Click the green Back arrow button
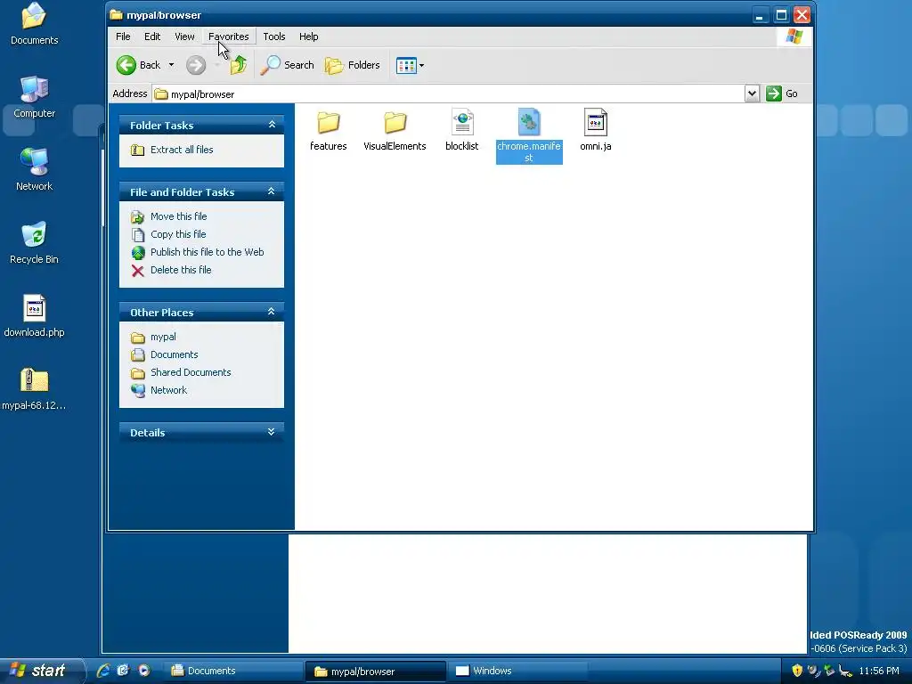 click(138, 65)
